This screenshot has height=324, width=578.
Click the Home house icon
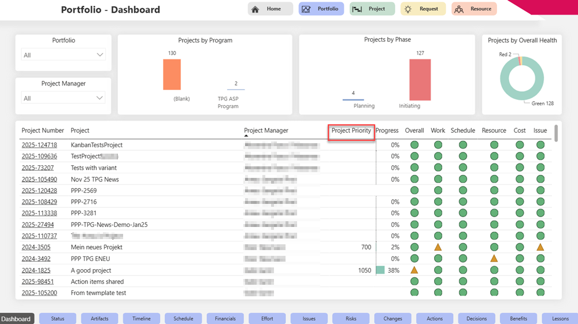click(255, 9)
